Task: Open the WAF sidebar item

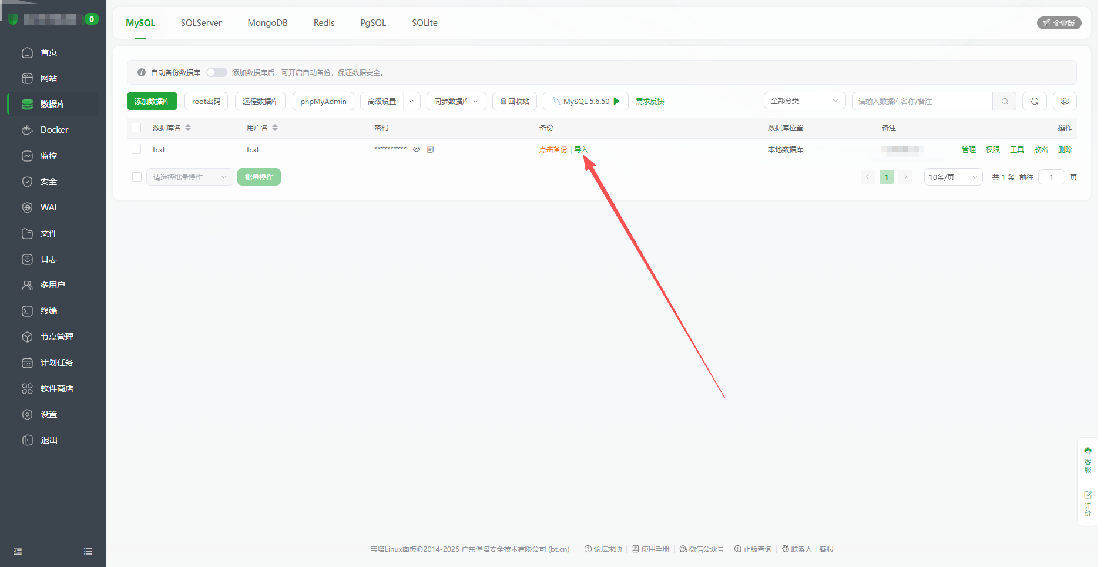Action: coord(49,207)
